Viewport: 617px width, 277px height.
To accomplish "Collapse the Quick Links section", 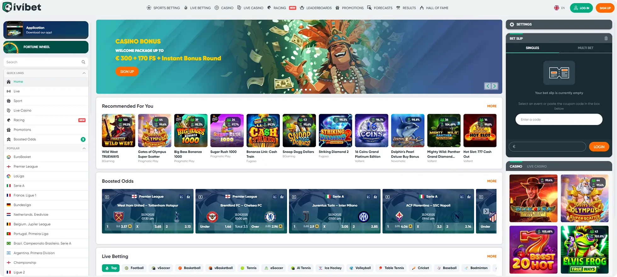I will tap(84, 73).
